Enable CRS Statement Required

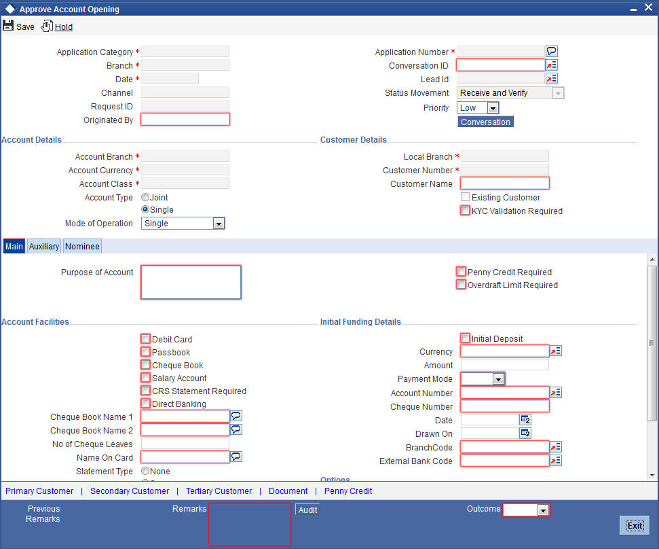click(145, 391)
